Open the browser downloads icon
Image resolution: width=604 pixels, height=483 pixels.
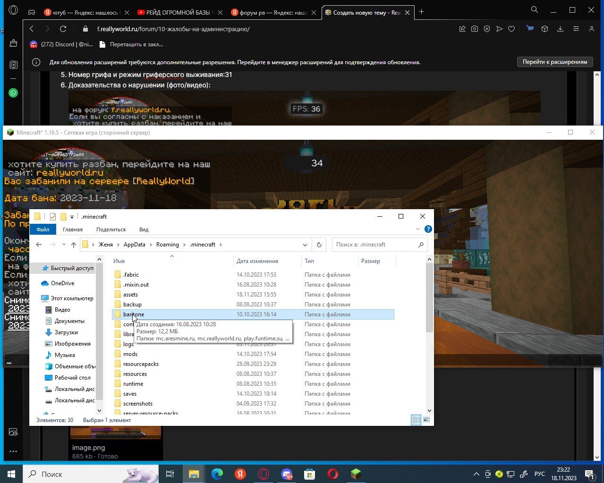click(x=560, y=29)
